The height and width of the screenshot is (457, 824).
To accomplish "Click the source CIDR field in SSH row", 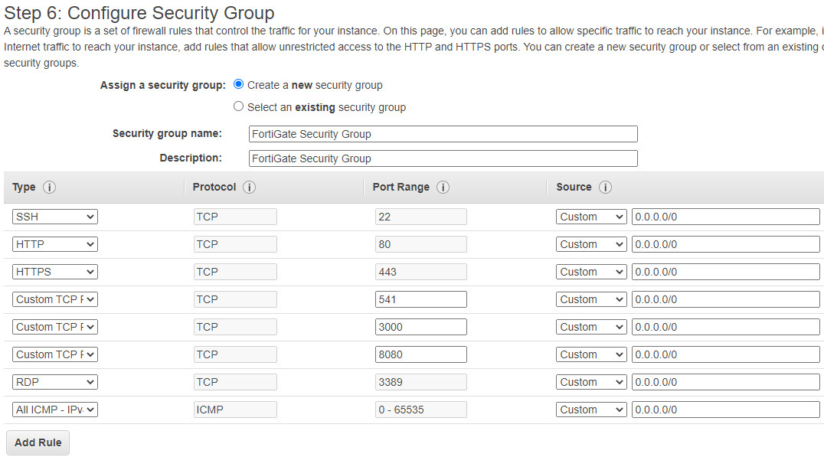I will 726,217.
